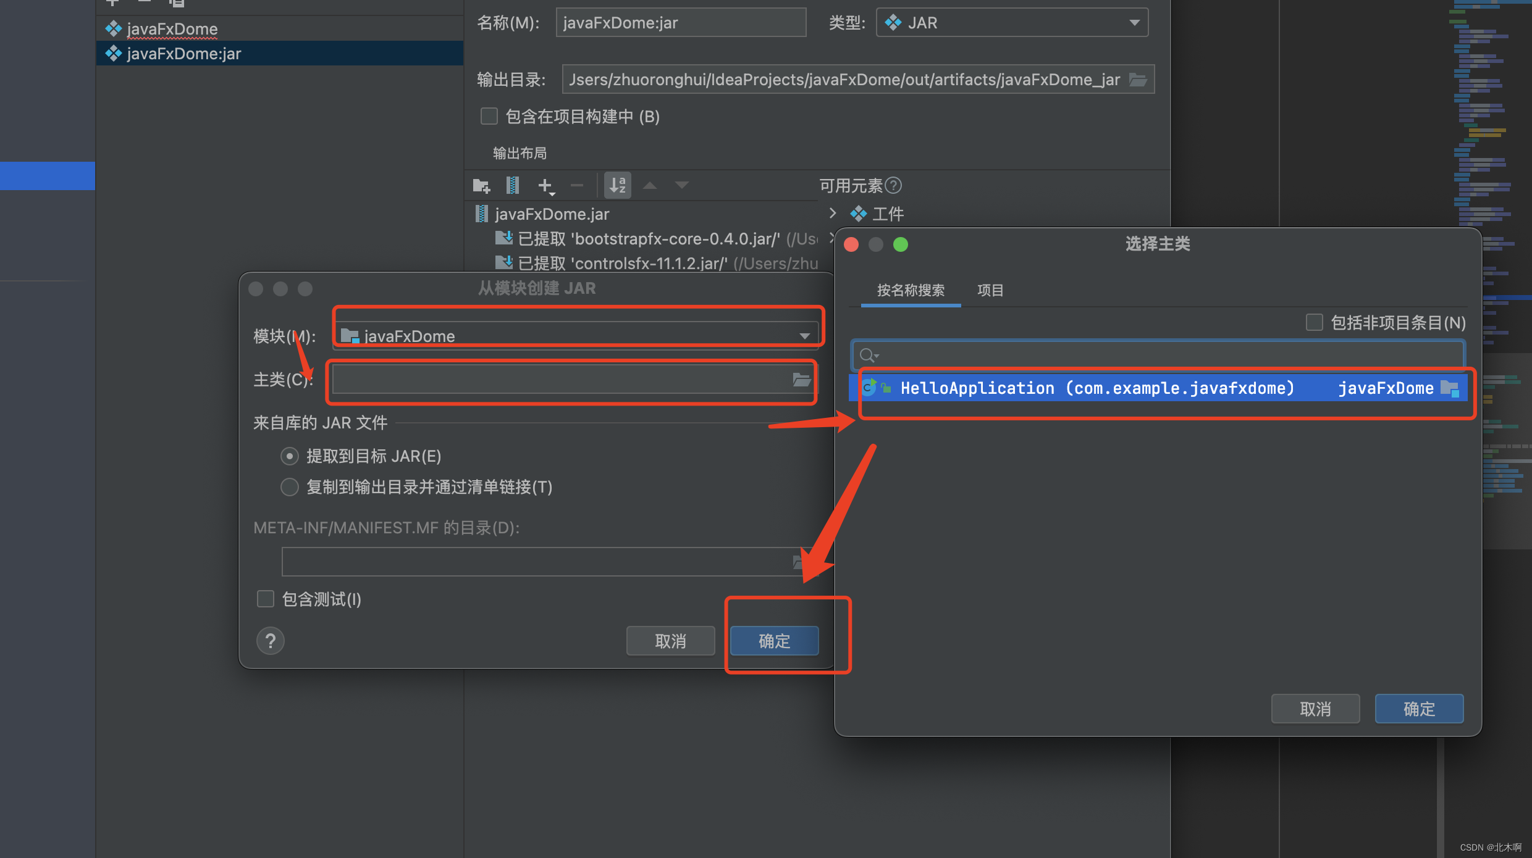Screen dimensions: 1532x858
Task: Click the move element down arrow icon
Action: coord(681,185)
